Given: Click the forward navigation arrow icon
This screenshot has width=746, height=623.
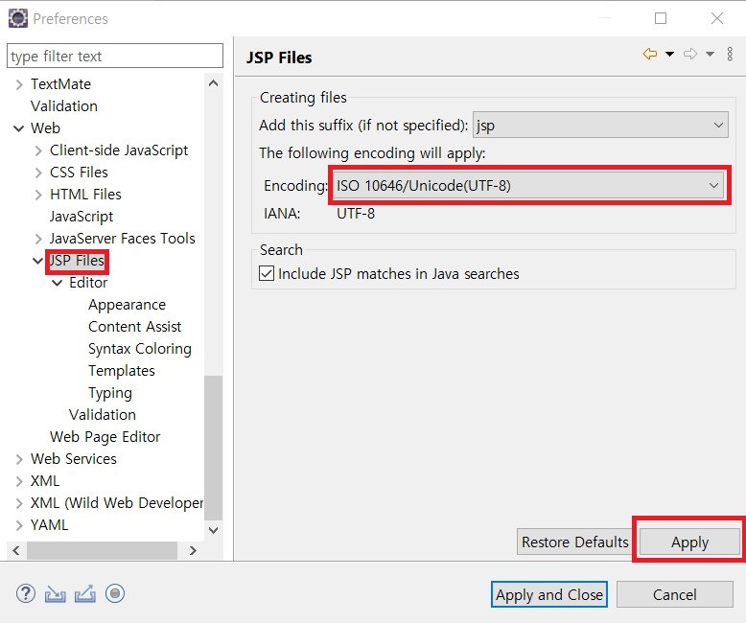Looking at the screenshot, I should (690, 54).
